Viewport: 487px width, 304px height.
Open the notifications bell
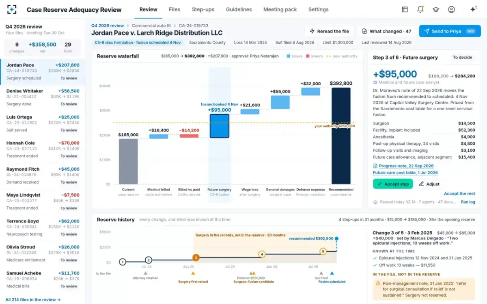[x=420, y=9]
